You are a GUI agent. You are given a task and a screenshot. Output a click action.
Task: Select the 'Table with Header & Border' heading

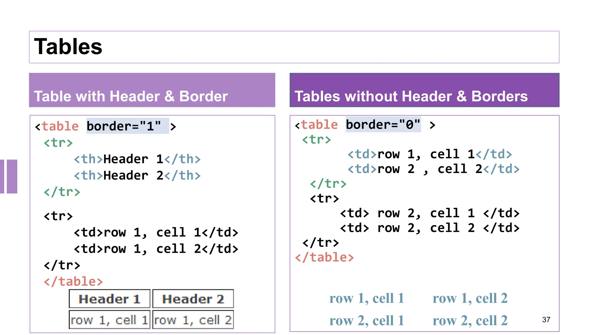(131, 96)
